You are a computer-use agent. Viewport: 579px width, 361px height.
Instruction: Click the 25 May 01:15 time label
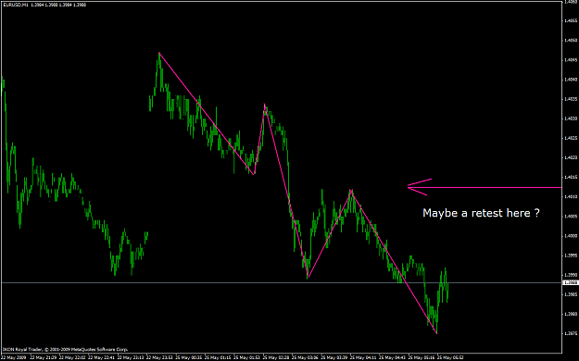218,357
